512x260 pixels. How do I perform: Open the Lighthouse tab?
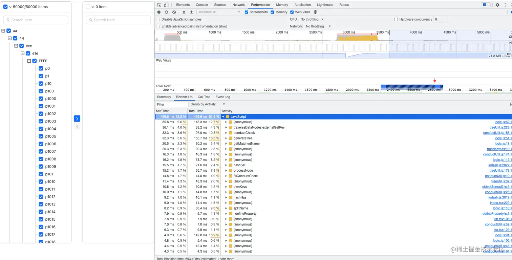[325, 5]
